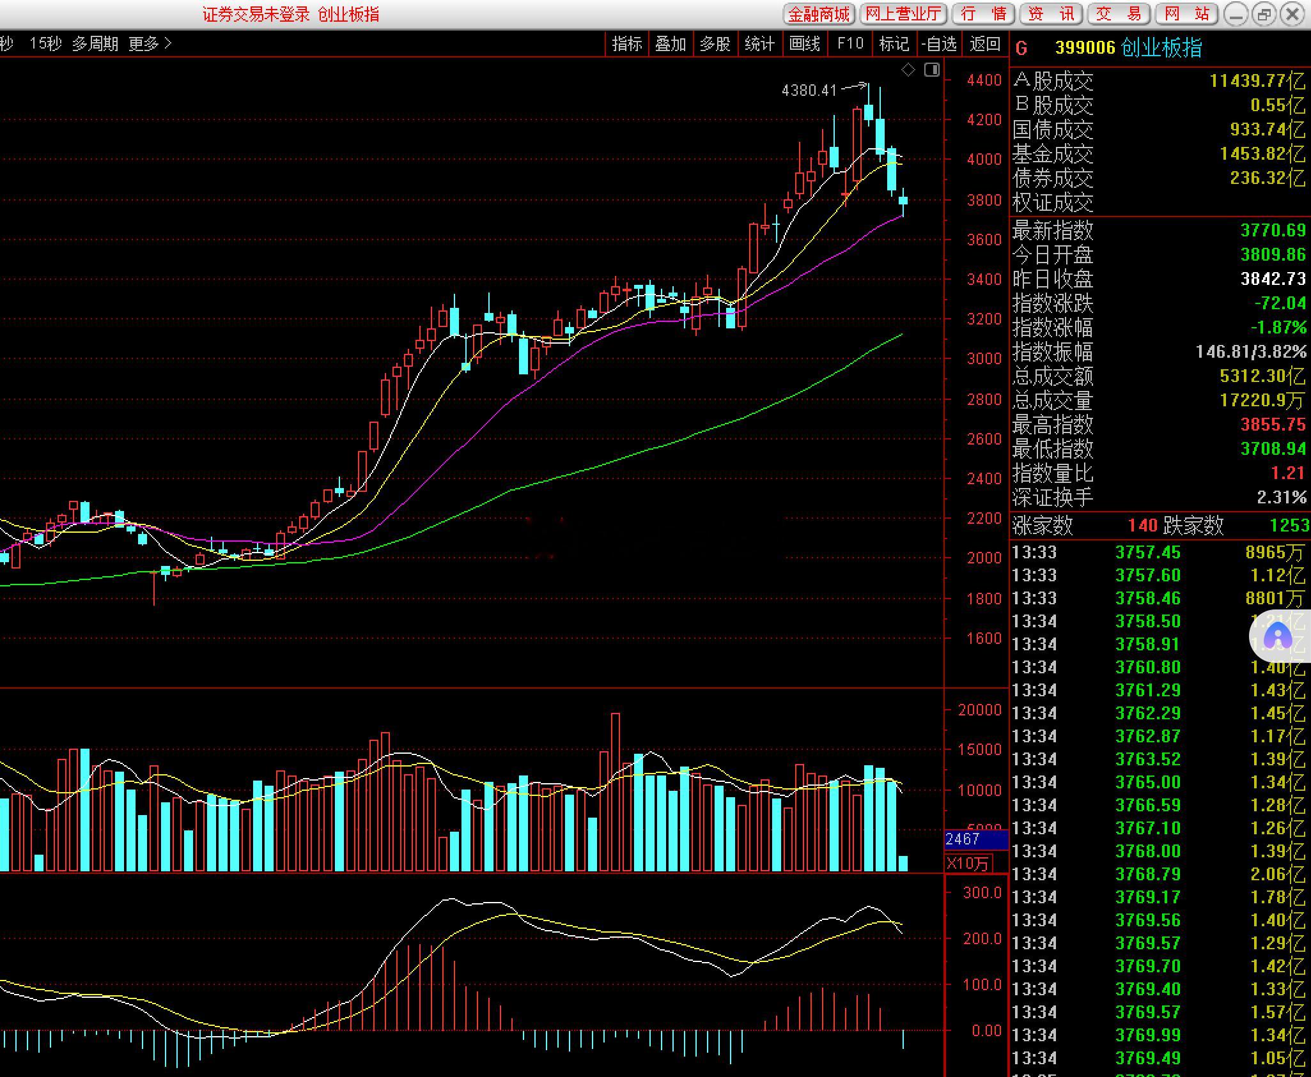The image size is (1311, 1077).
Task: Toggle 自选 watchlist membership for this index
Action: pyautogui.click(x=939, y=44)
